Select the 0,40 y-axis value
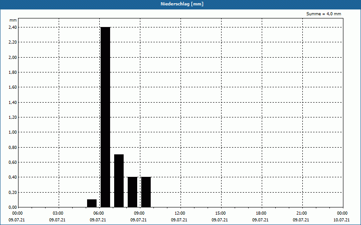The width and height of the screenshot is (361, 225). [x=13, y=177]
